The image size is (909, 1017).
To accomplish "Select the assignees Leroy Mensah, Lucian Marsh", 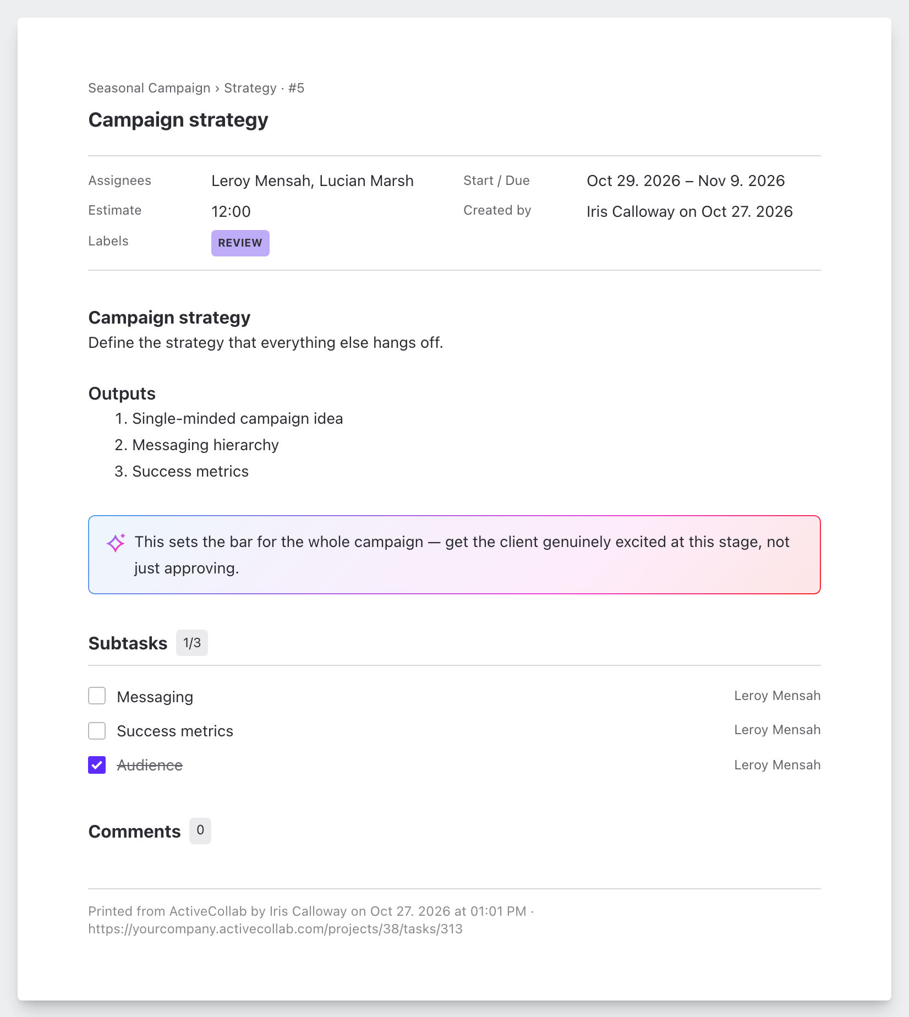I will (313, 181).
